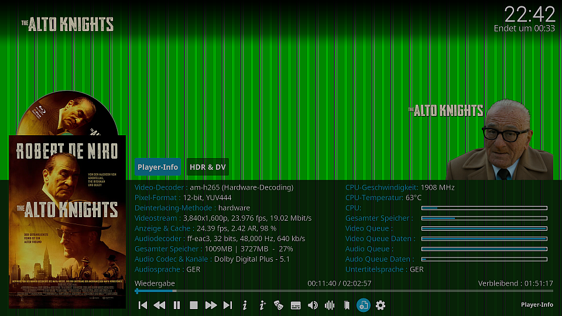Image resolution: width=562 pixels, height=316 pixels.
Task: Open the theater masks cast icon
Action: [279, 305]
